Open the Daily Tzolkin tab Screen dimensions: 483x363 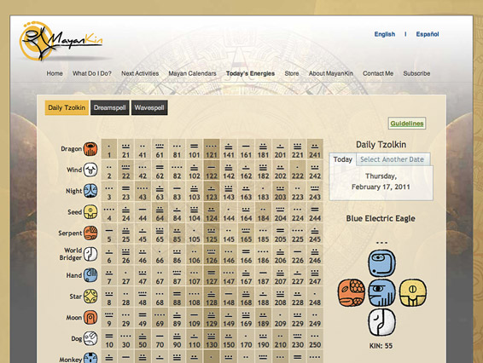click(67, 107)
